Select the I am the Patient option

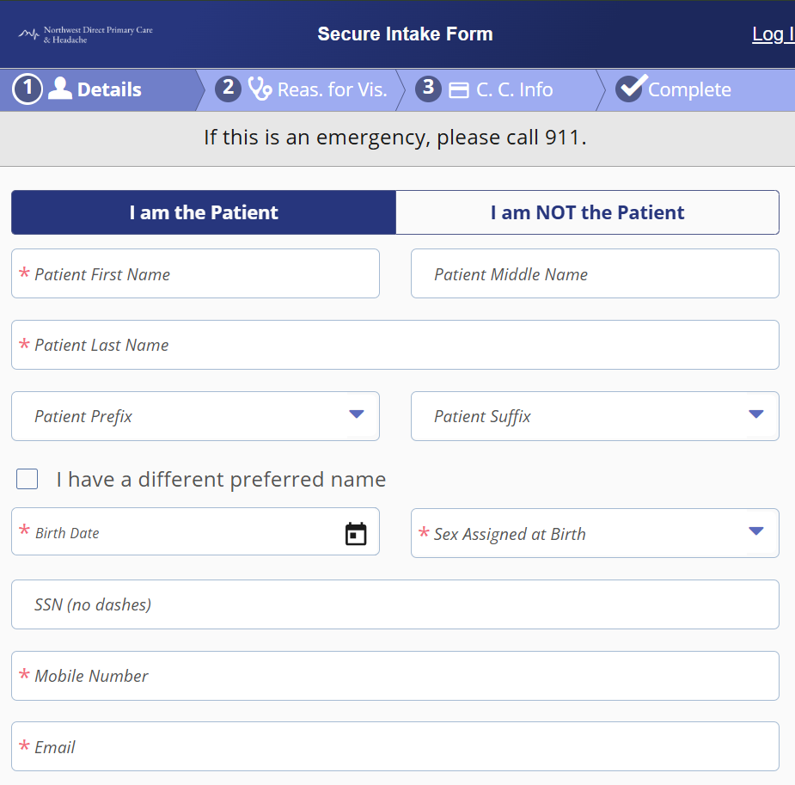pyautogui.click(x=203, y=212)
